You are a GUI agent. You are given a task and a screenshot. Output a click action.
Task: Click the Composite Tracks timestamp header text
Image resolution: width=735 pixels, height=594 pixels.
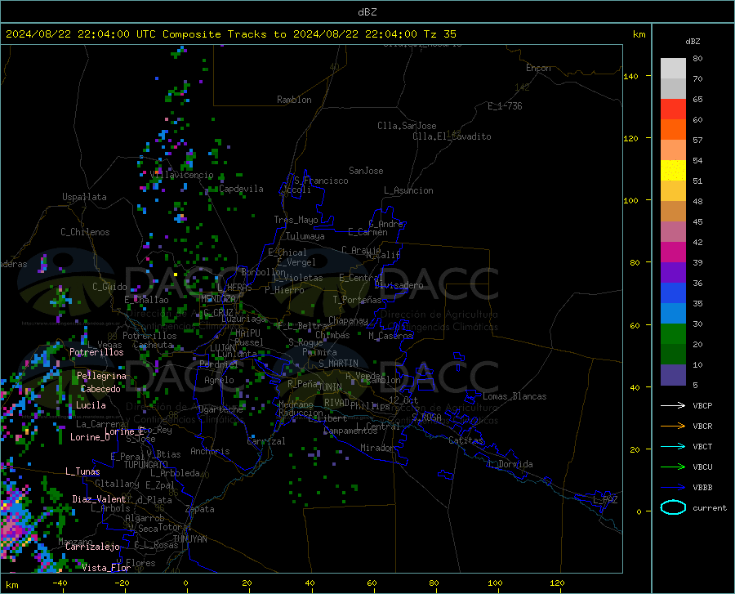(230, 34)
